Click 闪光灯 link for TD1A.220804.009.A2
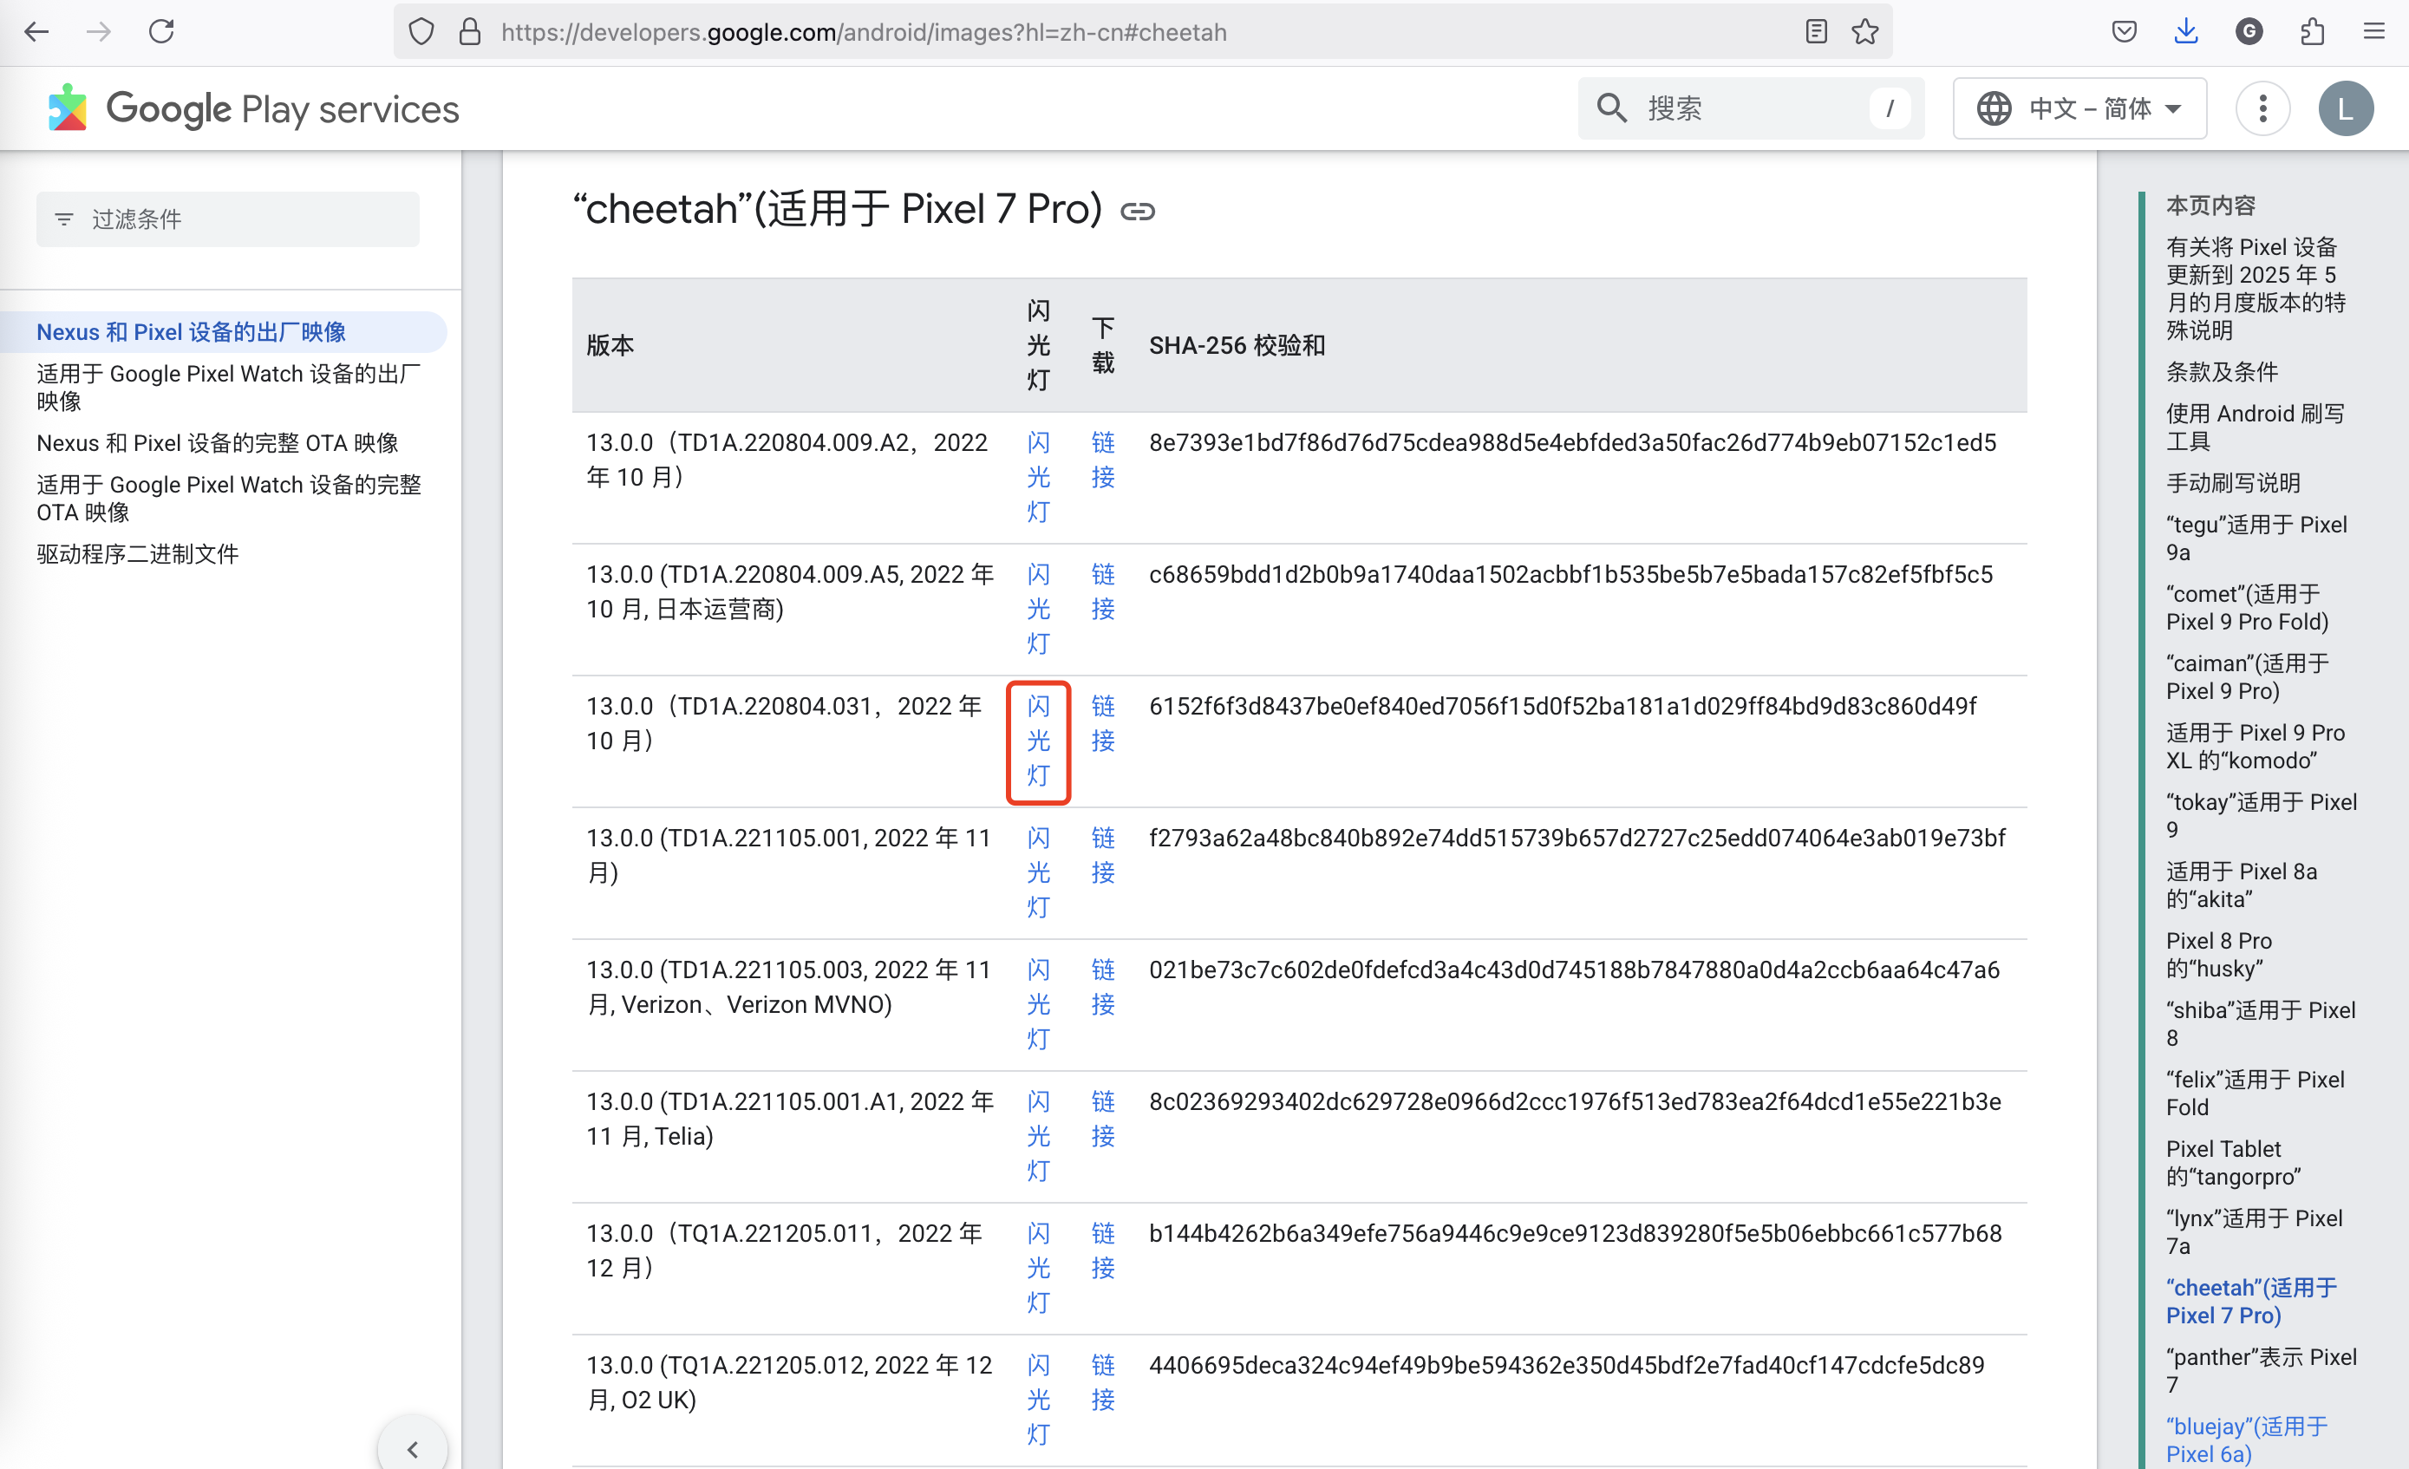This screenshot has width=2409, height=1469. [1038, 477]
